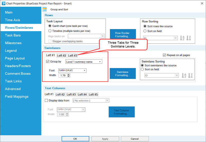Switch to Text Columns Left #3 tab
The height and width of the screenshot is (142, 206).
(71, 94)
